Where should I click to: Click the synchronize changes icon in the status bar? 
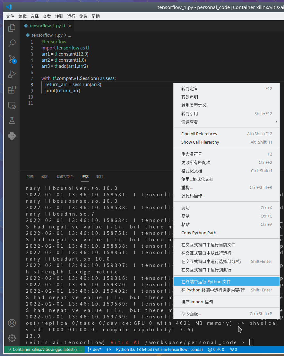(109, 350)
